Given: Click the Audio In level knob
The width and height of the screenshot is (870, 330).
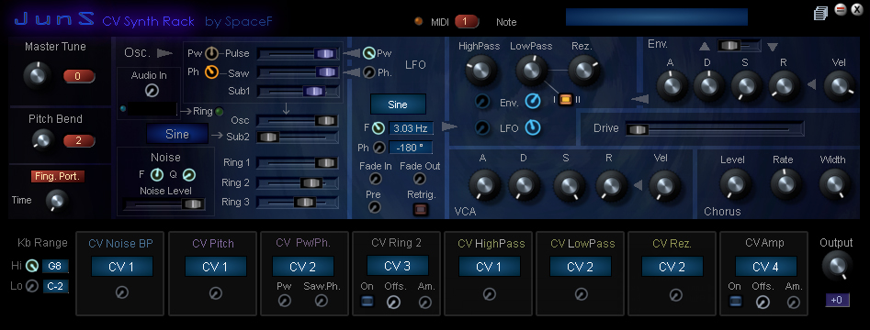Looking at the screenshot, I should tap(151, 90).
